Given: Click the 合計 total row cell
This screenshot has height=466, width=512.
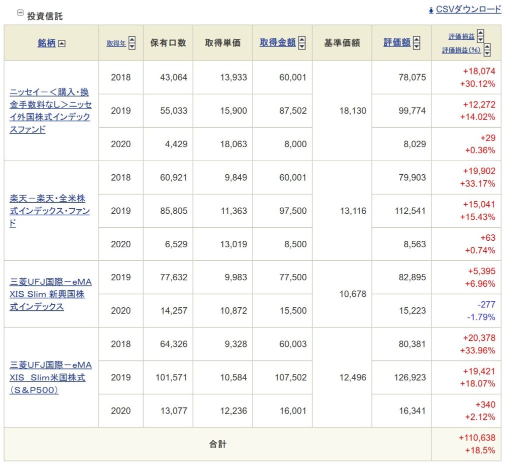Looking at the screenshot, I should click(x=217, y=444).
